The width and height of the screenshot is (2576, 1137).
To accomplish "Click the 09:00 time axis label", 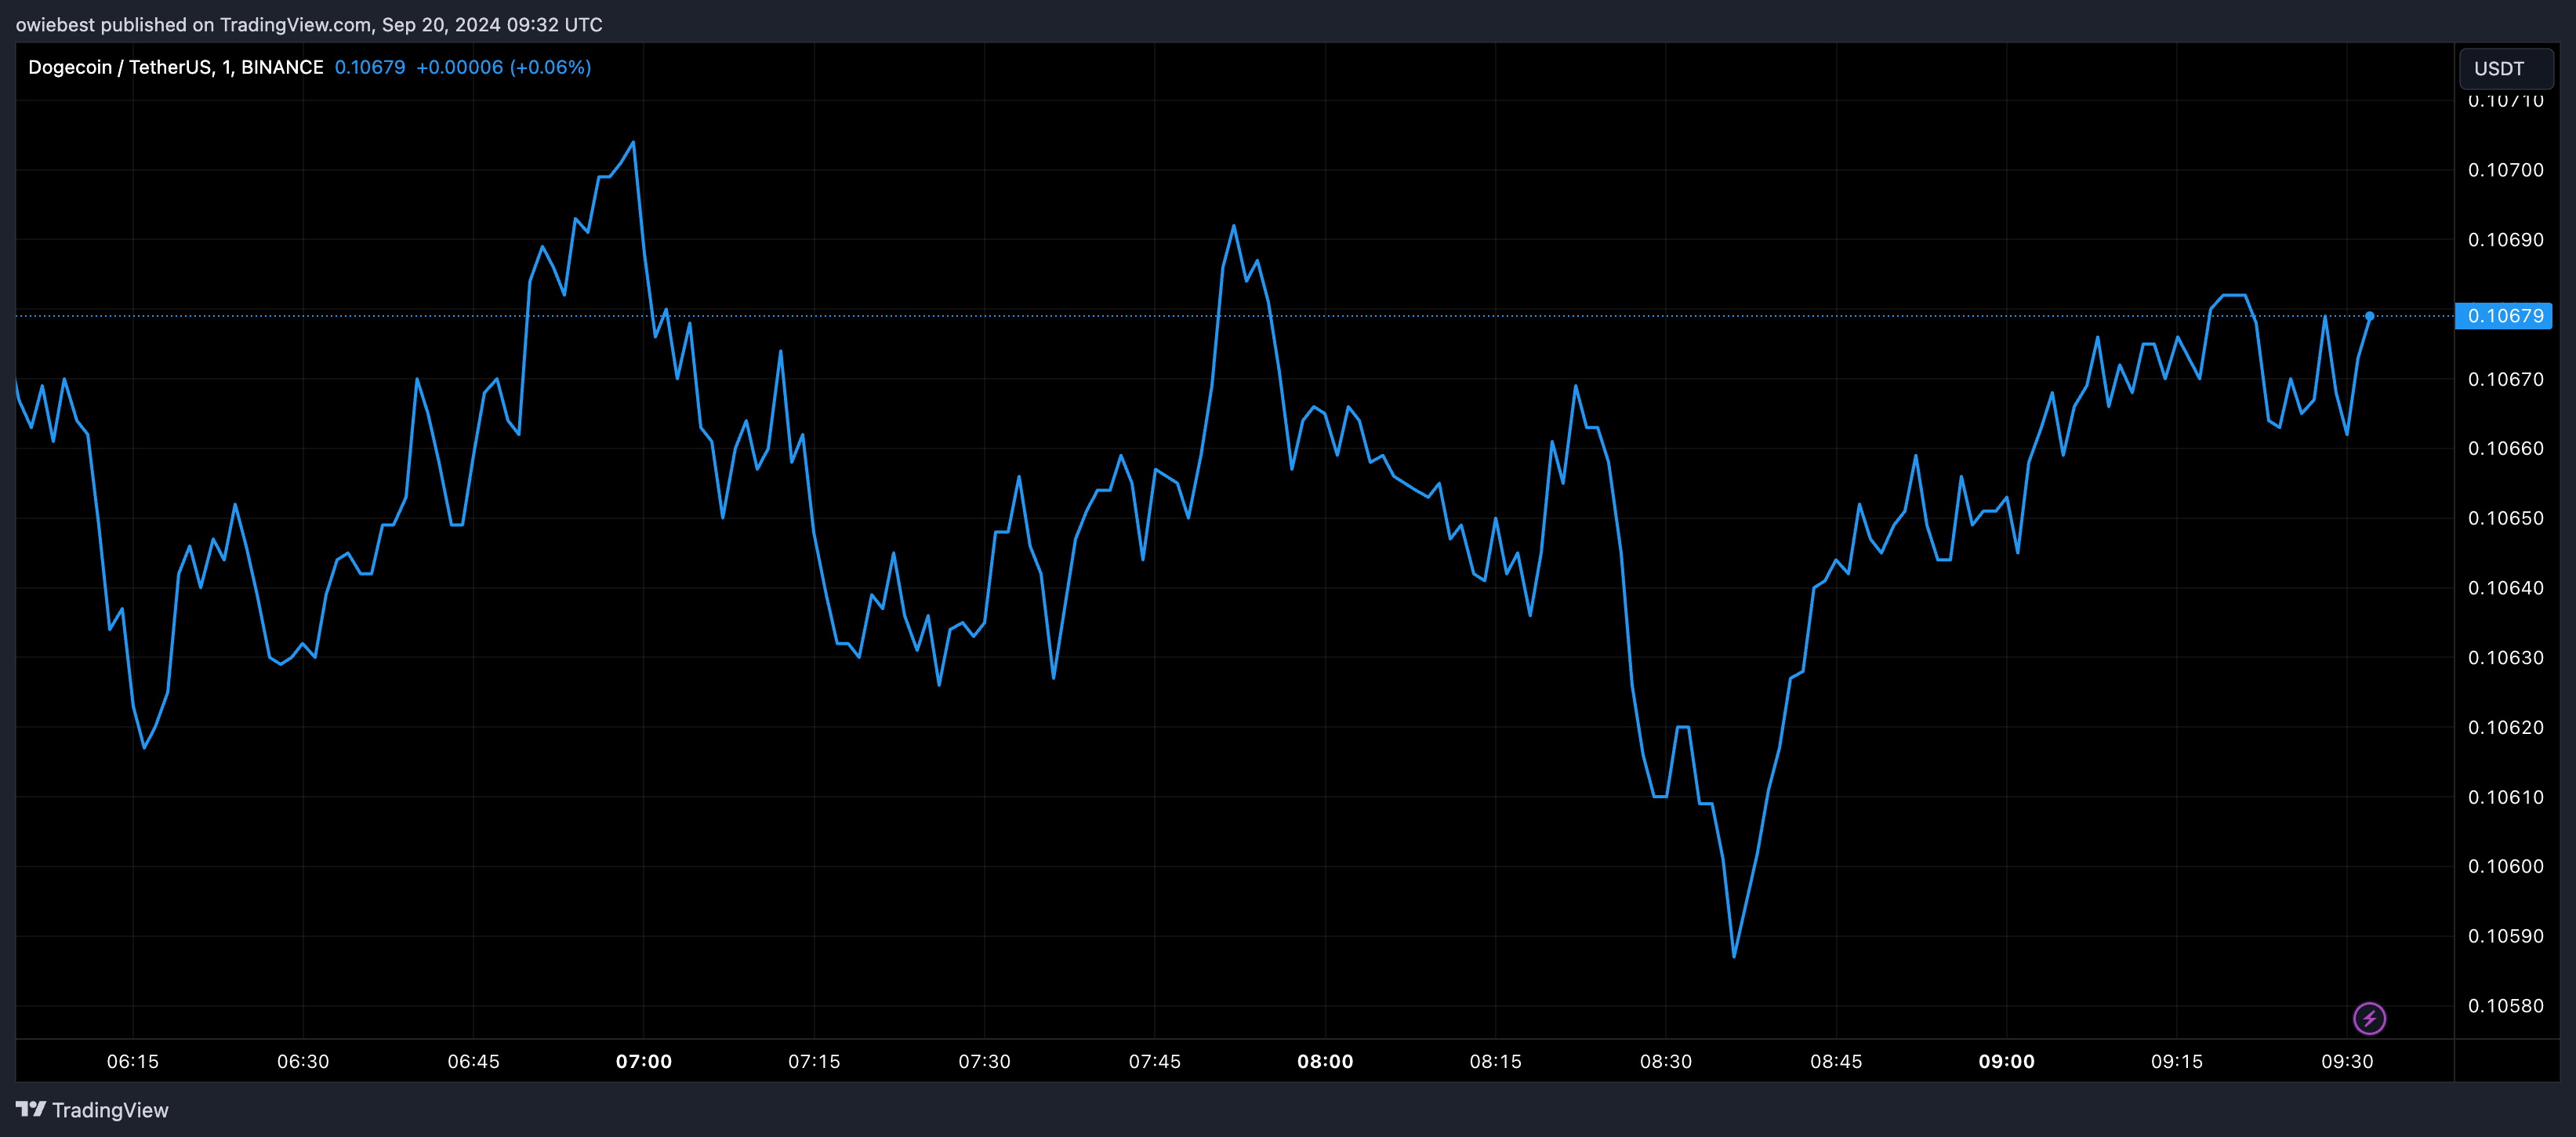I will pyautogui.click(x=2006, y=1061).
